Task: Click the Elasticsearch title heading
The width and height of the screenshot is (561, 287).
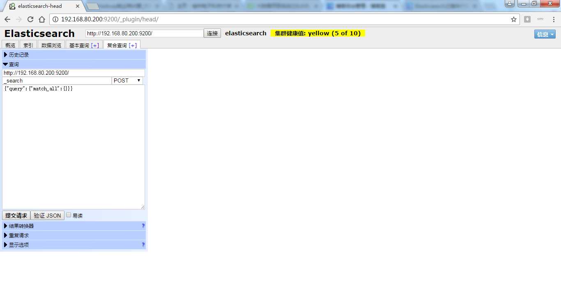Action: pyautogui.click(x=39, y=33)
